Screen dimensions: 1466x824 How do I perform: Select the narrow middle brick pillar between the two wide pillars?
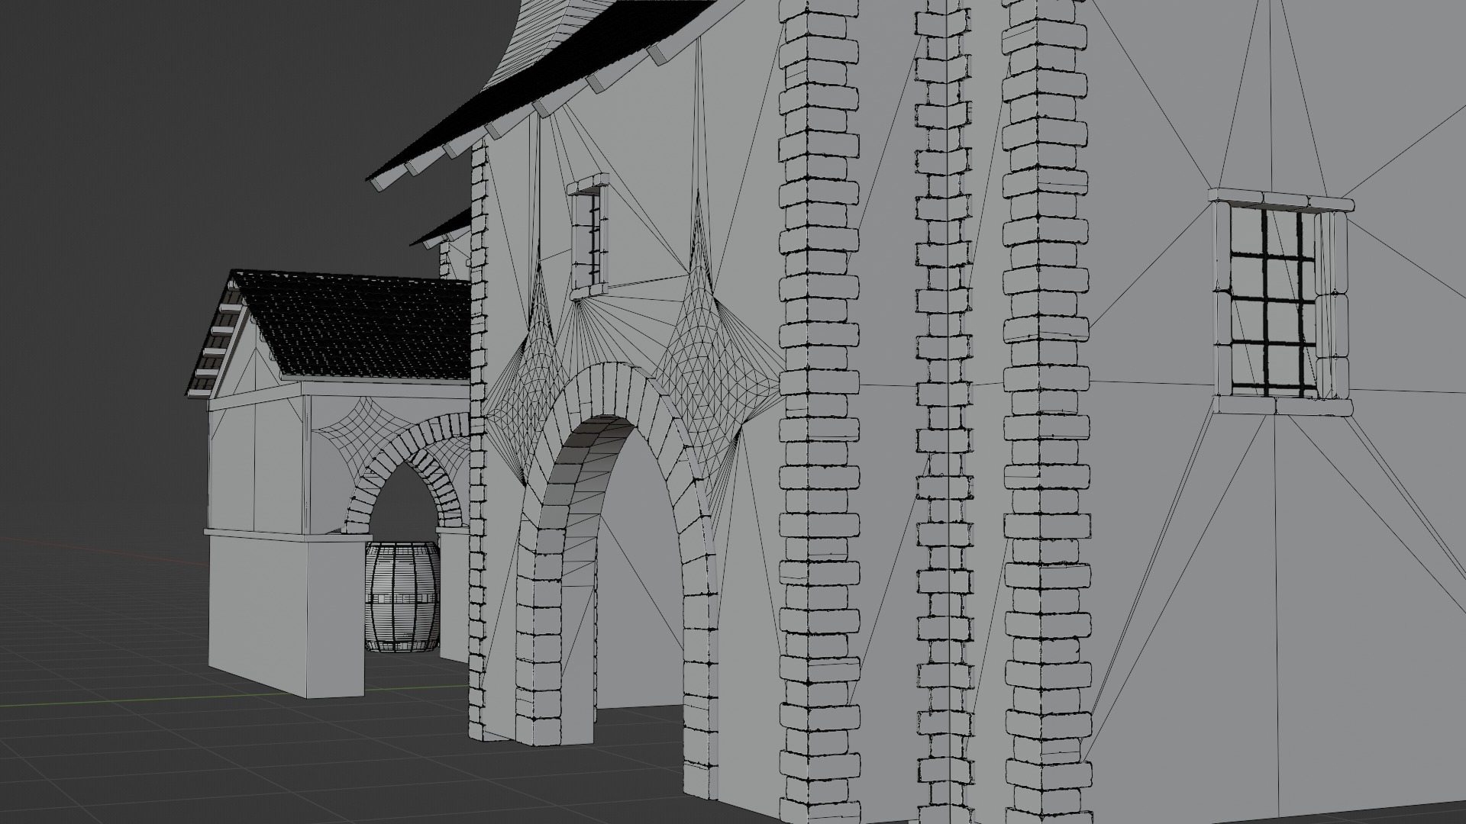(x=945, y=412)
